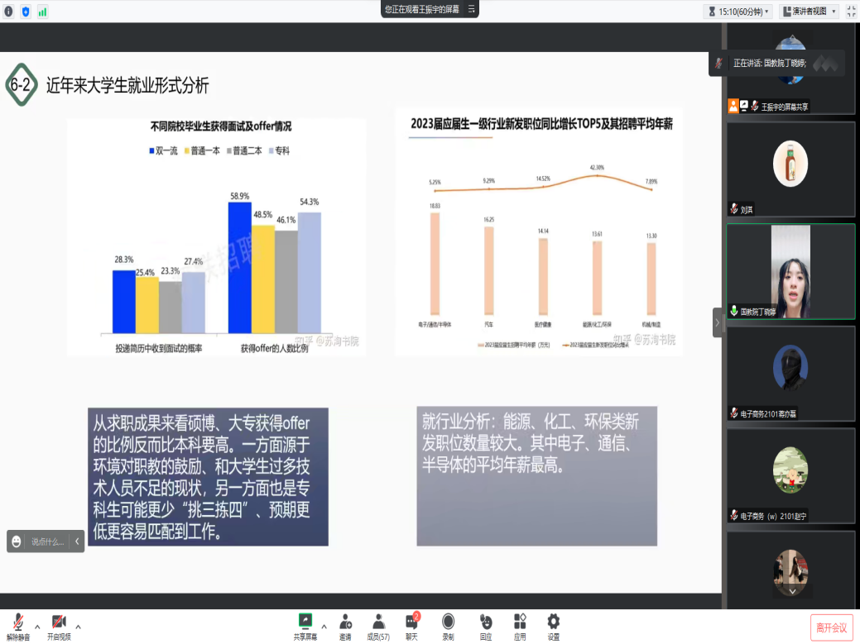
Task: Open the share screen option
Action: [305, 624]
